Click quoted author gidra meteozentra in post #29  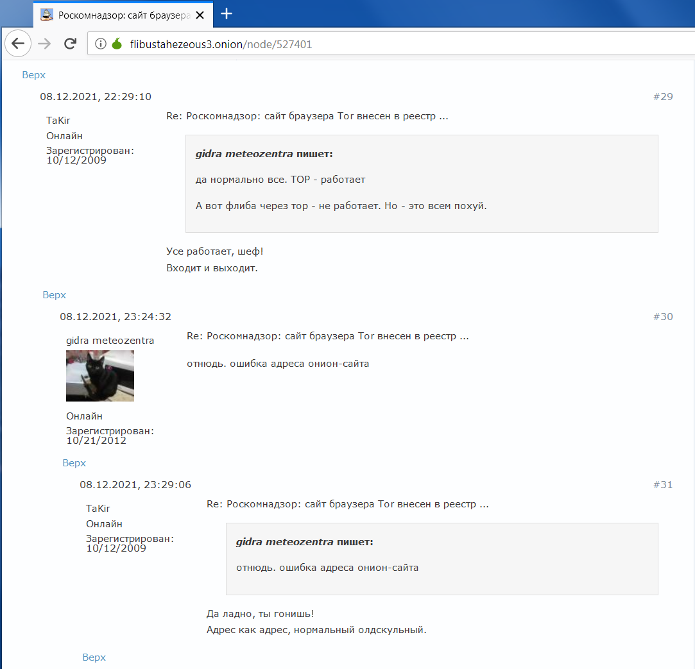click(x=245, y=154)
